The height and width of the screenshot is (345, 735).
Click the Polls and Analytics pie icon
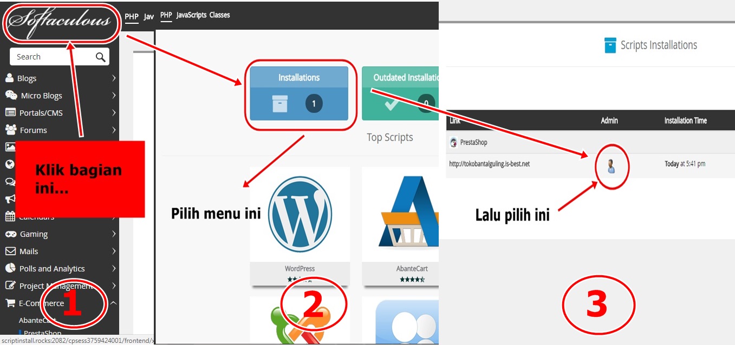[10, 268]
